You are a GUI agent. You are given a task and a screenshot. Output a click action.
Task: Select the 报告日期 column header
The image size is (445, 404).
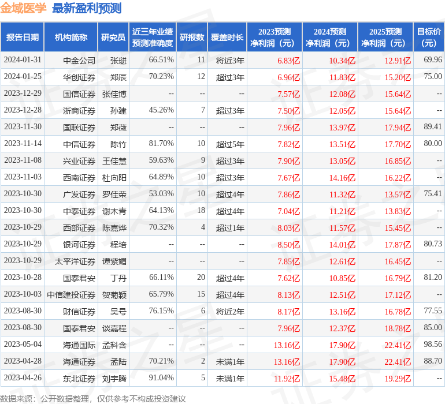(23, 37)
